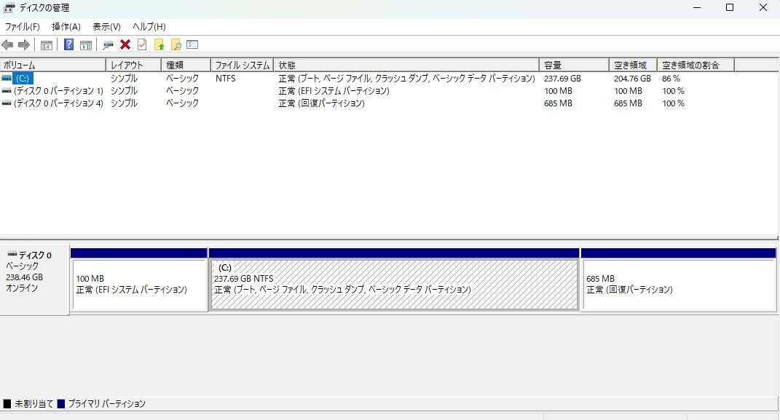Maximize the ディスクの管理 window
Image resolution: width=780 pixels, height=420 pixels.
(x=730, y=7)
